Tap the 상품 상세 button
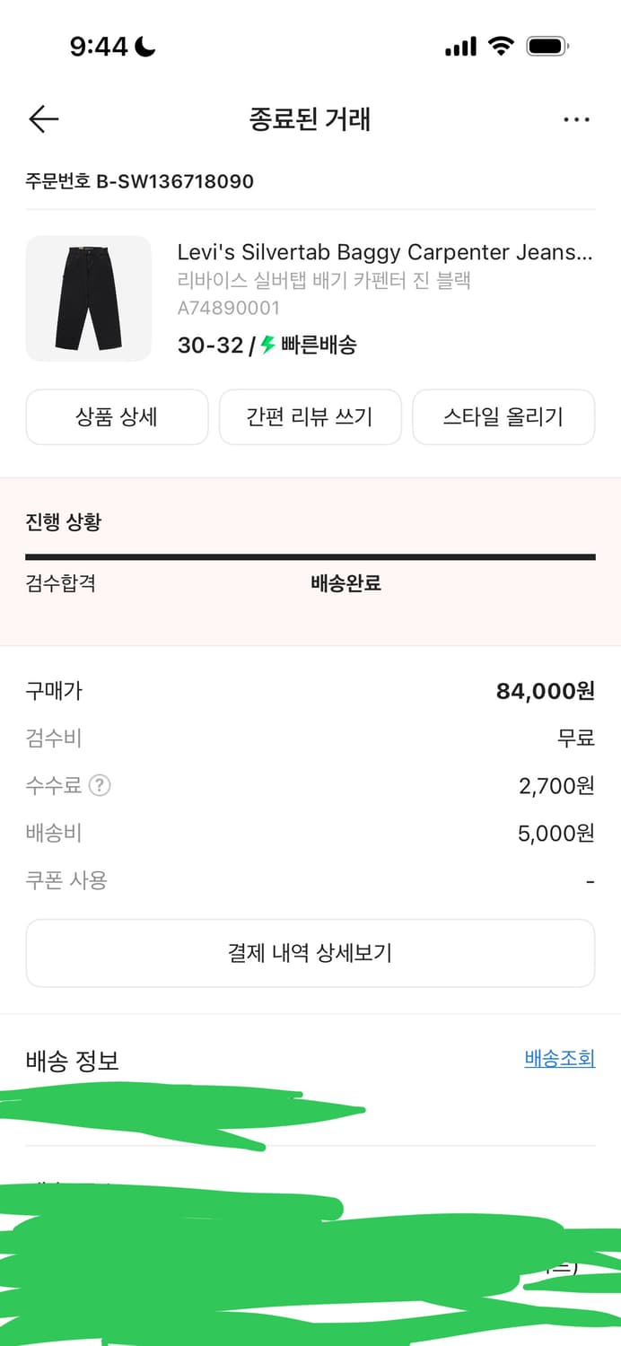 tap(117, 416)
